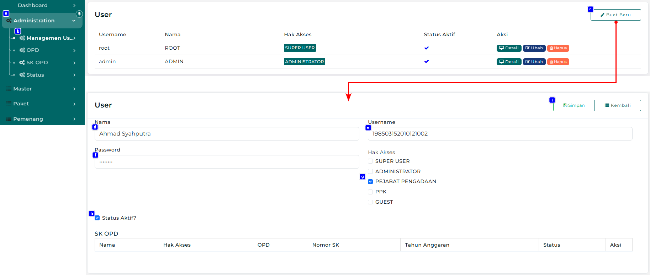The image size is (650, 275).
Task: Click the pin icon on the sidebar
Action: 79,14
